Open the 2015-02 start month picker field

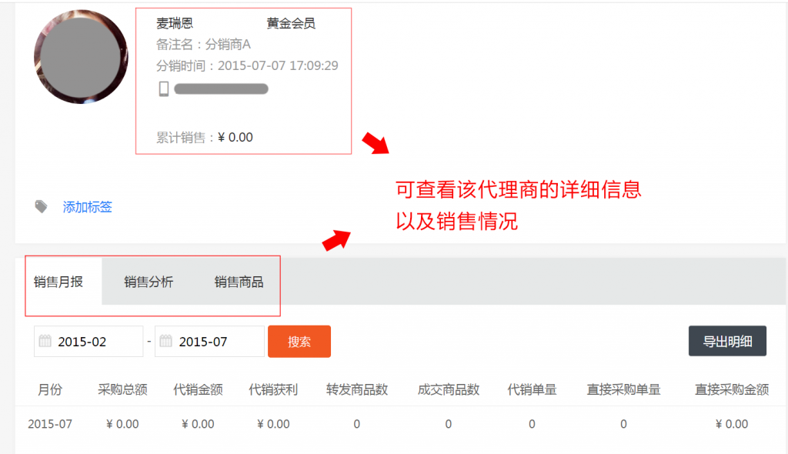88,341
